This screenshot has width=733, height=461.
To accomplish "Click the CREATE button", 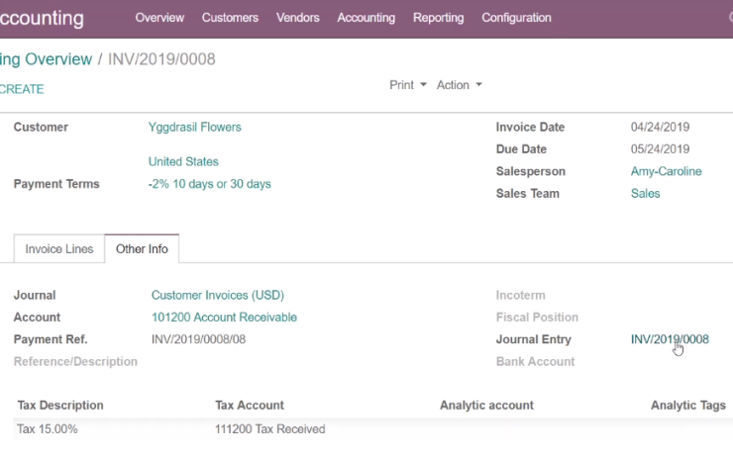I will 22,89.
